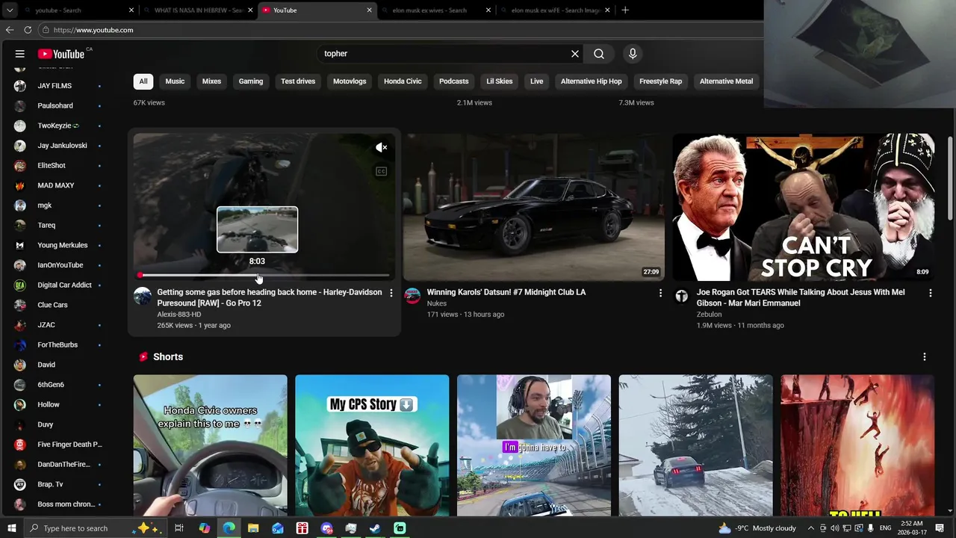
Task: Play Joe Rogan Got TEARS video thumbnail
Action: pos(803,207)
